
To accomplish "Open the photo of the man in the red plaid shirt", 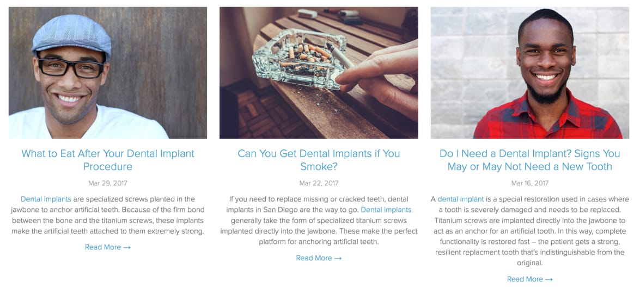I will (530, 73).
